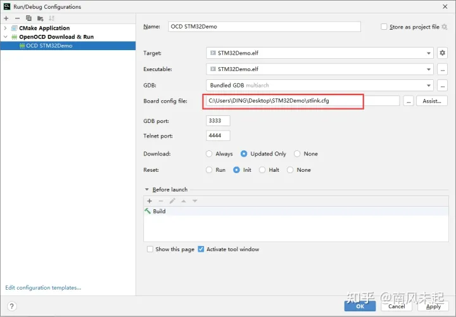
Task: Choose Halt as the reset mode
Action: 263,170
